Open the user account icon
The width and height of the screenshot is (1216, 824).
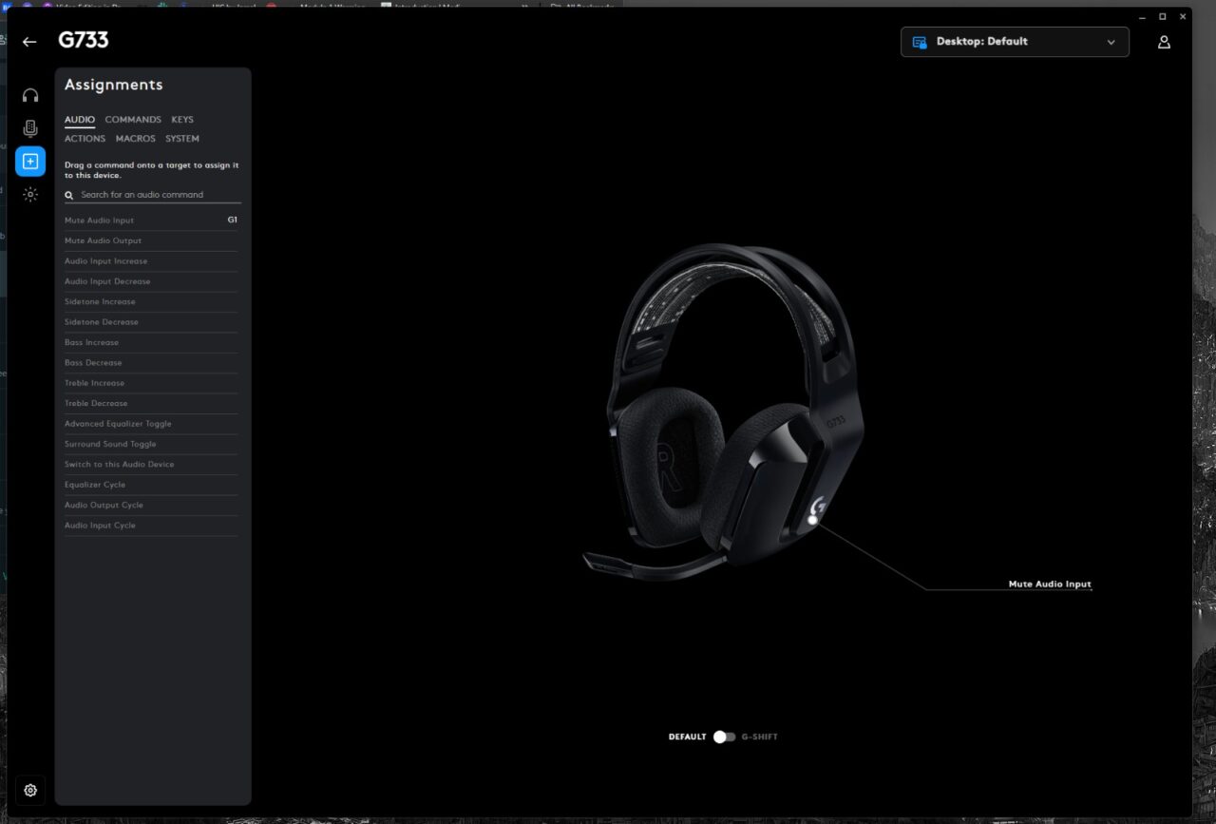point(1164,41)
